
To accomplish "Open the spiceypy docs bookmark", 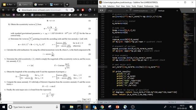I will click(x=38, y=15).
